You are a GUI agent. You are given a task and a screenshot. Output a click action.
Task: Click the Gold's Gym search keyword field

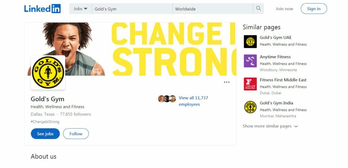click(132, 9)
